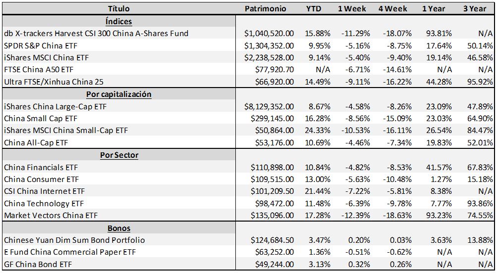Select Market Vectors China ETF name
The image size is (498, 273).
pyautogui.click(x=51, y=216)
